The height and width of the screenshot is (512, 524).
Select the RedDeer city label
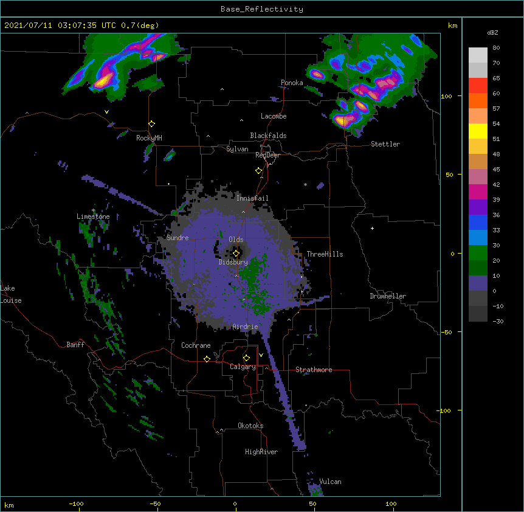click(267, 155)
